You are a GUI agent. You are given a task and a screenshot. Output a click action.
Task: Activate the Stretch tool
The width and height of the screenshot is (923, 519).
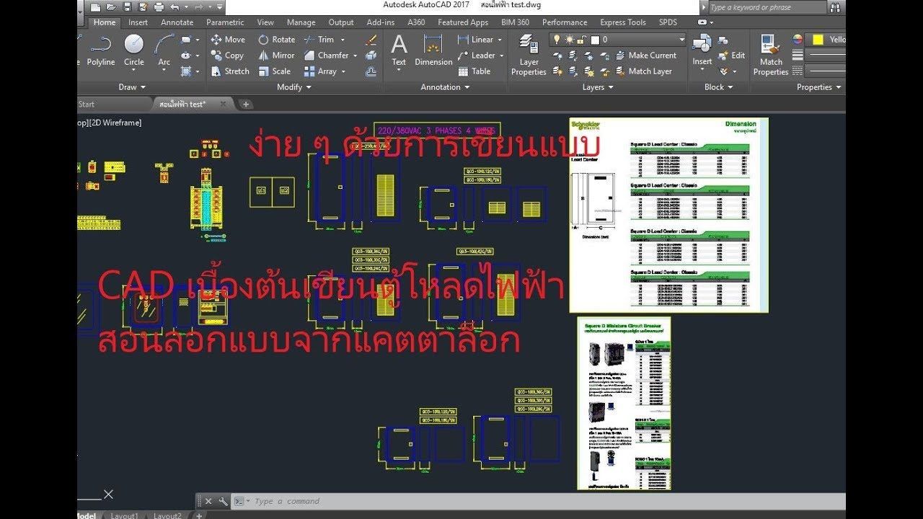[x=230, y=71]
